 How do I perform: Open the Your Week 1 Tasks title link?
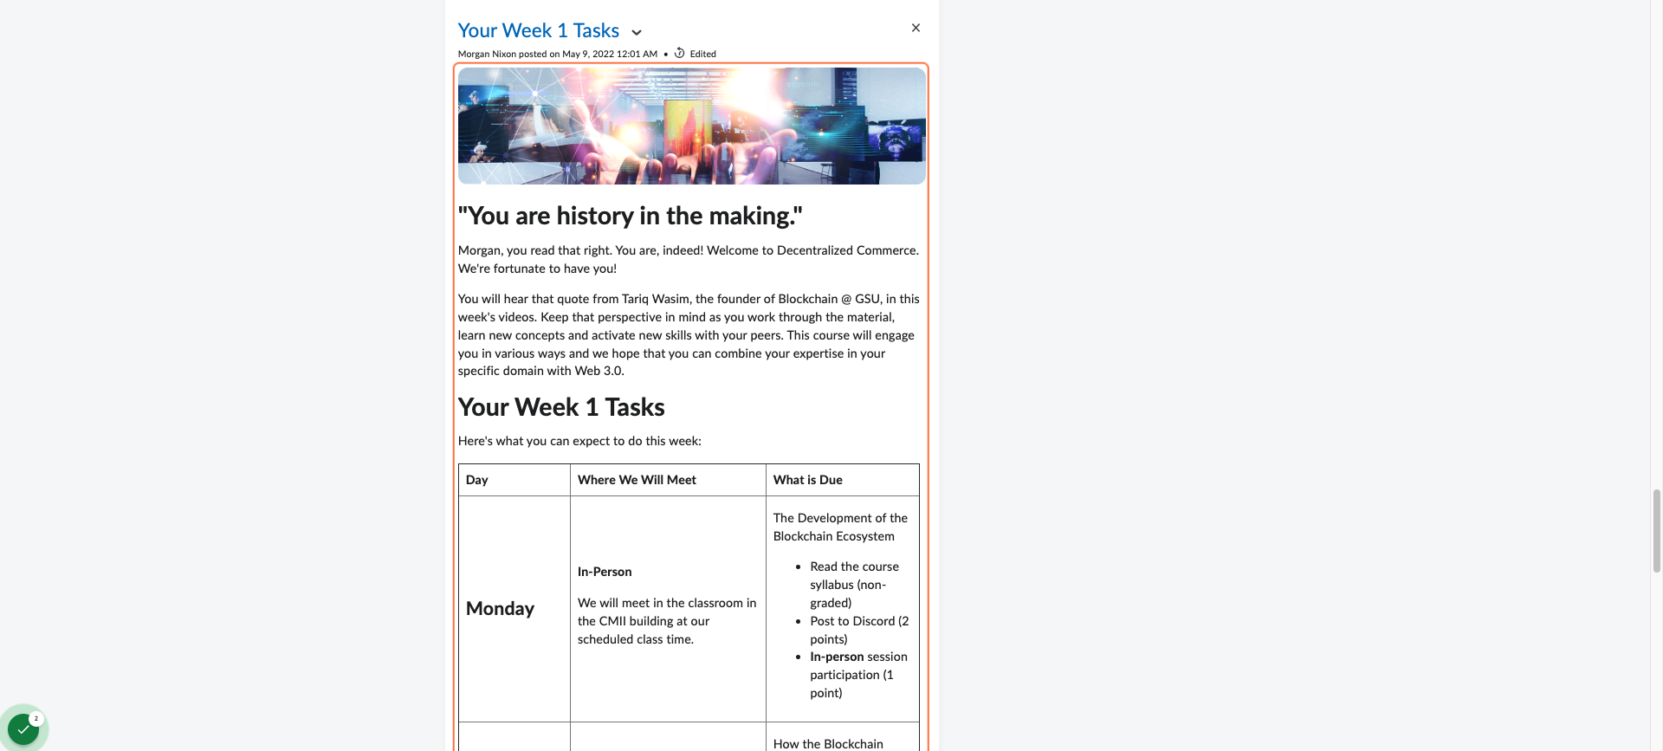538,30
